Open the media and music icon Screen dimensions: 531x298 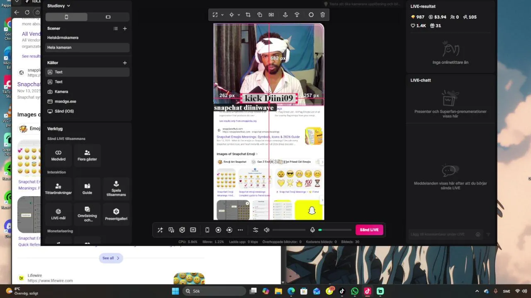(171, 230)
